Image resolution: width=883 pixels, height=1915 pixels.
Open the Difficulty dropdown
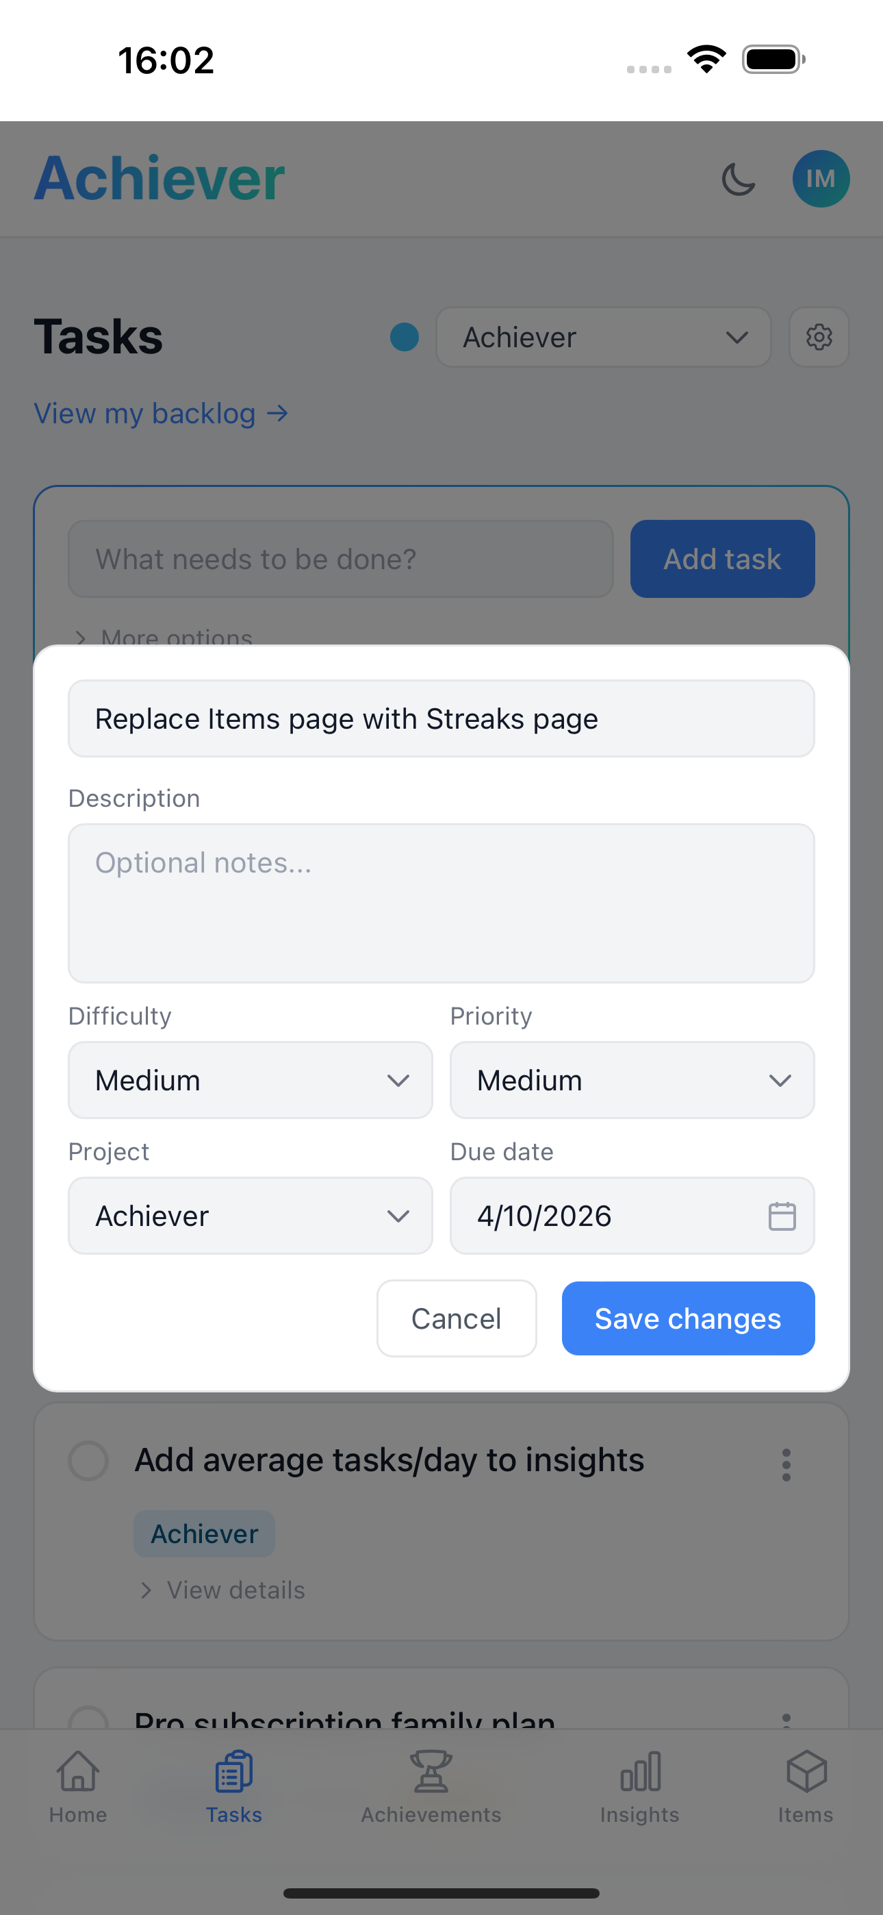pos(251,1080)
